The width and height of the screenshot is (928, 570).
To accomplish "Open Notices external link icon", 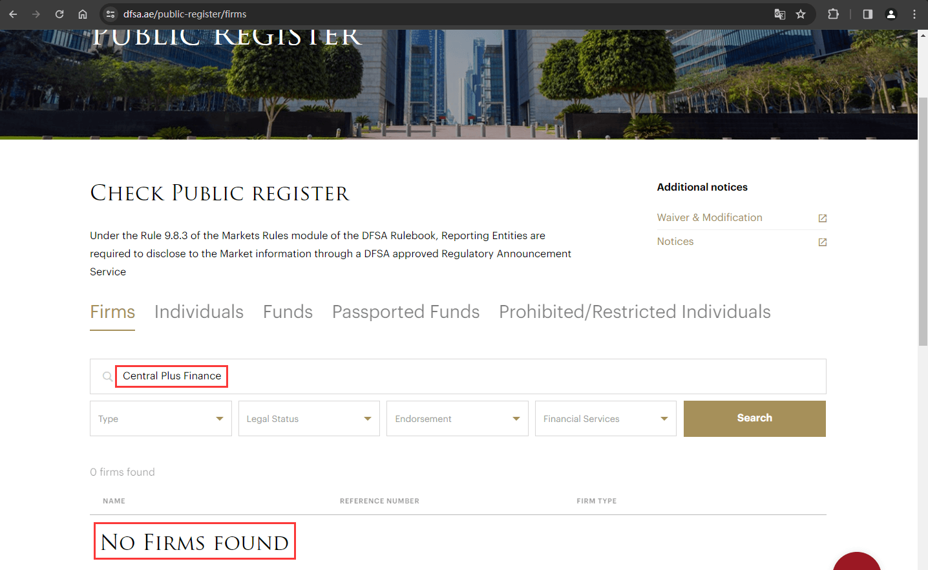I will tap(823, 242).
